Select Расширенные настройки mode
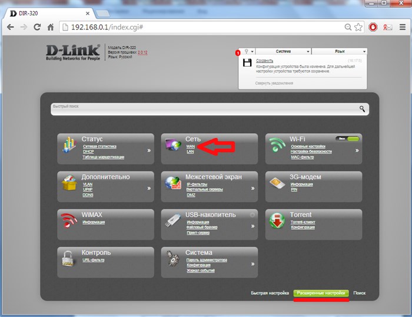The image size is (412, 317). click(x=321, y=293)
